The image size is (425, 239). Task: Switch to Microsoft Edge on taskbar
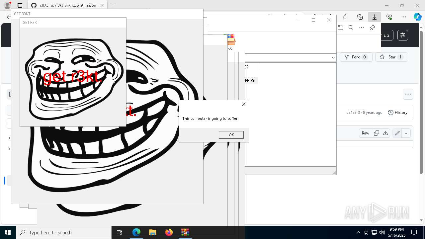tap(136, 232)
